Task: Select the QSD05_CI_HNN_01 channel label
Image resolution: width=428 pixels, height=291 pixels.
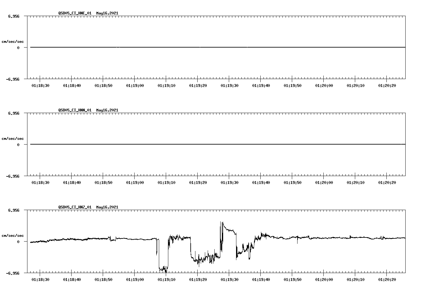Action: click(x=74, y=110)
